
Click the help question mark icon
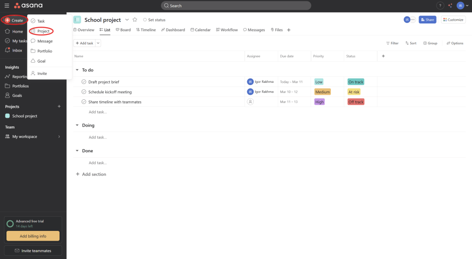(440, 6)
